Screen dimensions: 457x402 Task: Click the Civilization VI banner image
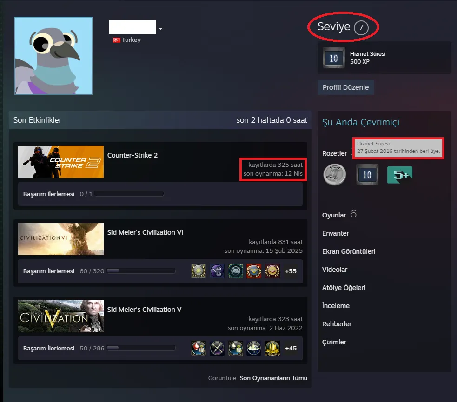pyautogui.click(x=61, y=239)
